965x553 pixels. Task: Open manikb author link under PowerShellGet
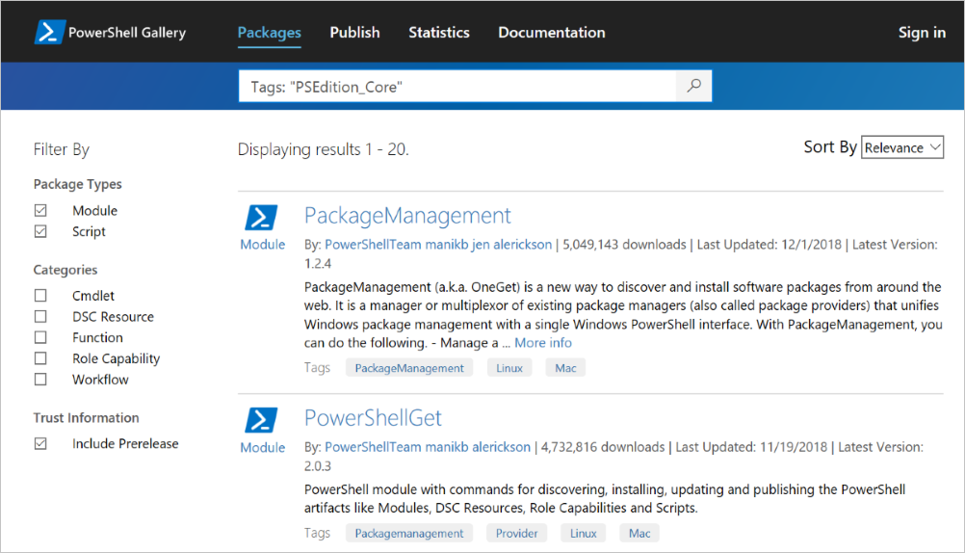(448, 447)
